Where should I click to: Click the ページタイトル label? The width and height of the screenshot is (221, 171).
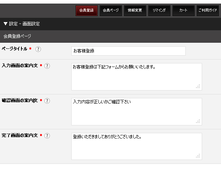tap(14, 49)
